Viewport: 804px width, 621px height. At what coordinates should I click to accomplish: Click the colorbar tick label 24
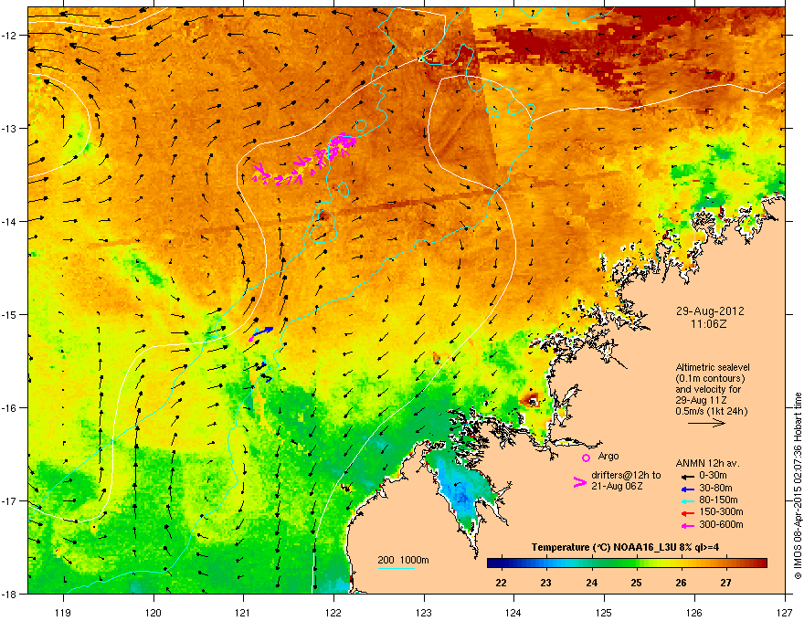[x=591, y=583]
